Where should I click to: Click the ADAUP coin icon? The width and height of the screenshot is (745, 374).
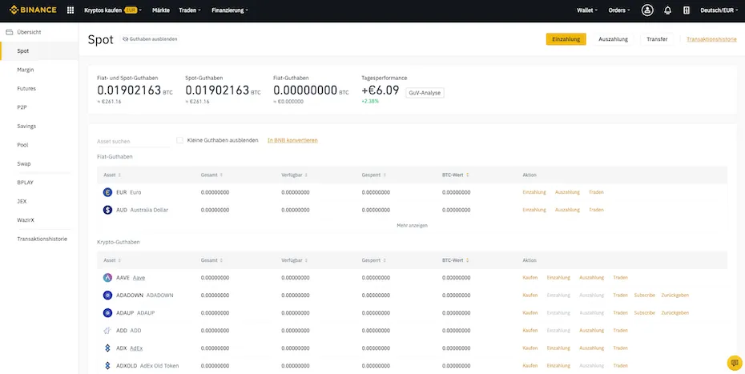[x=107, y=312]
